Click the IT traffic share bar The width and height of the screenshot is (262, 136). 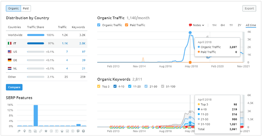coord(36,43)
